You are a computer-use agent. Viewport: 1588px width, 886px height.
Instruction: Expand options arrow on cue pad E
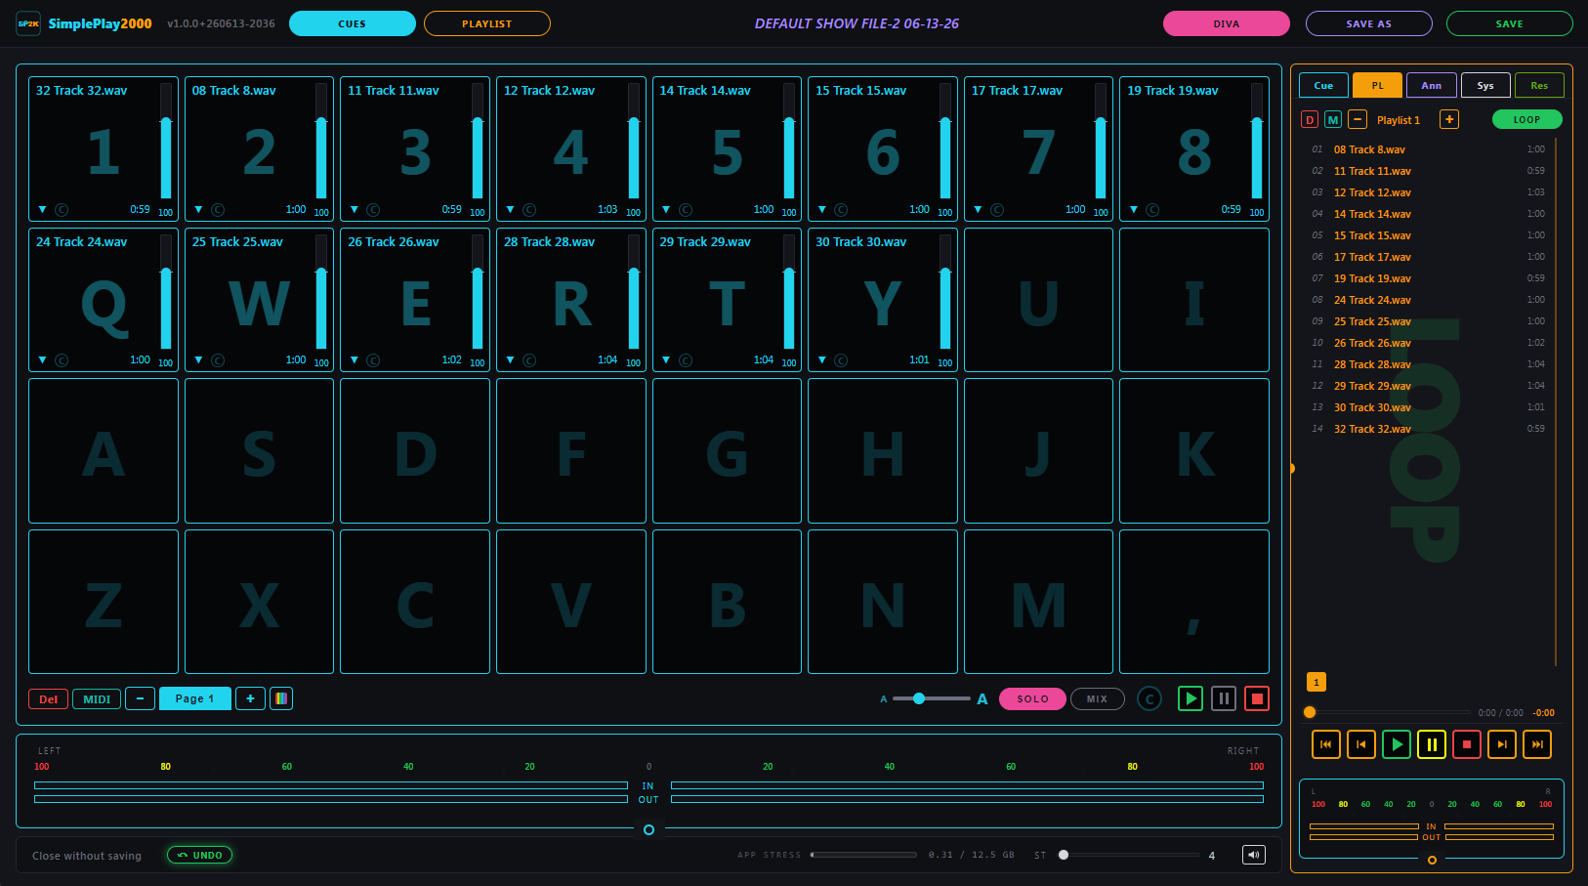point(355,360)
